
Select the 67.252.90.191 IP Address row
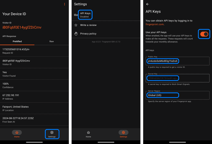[x=34, y=97]
